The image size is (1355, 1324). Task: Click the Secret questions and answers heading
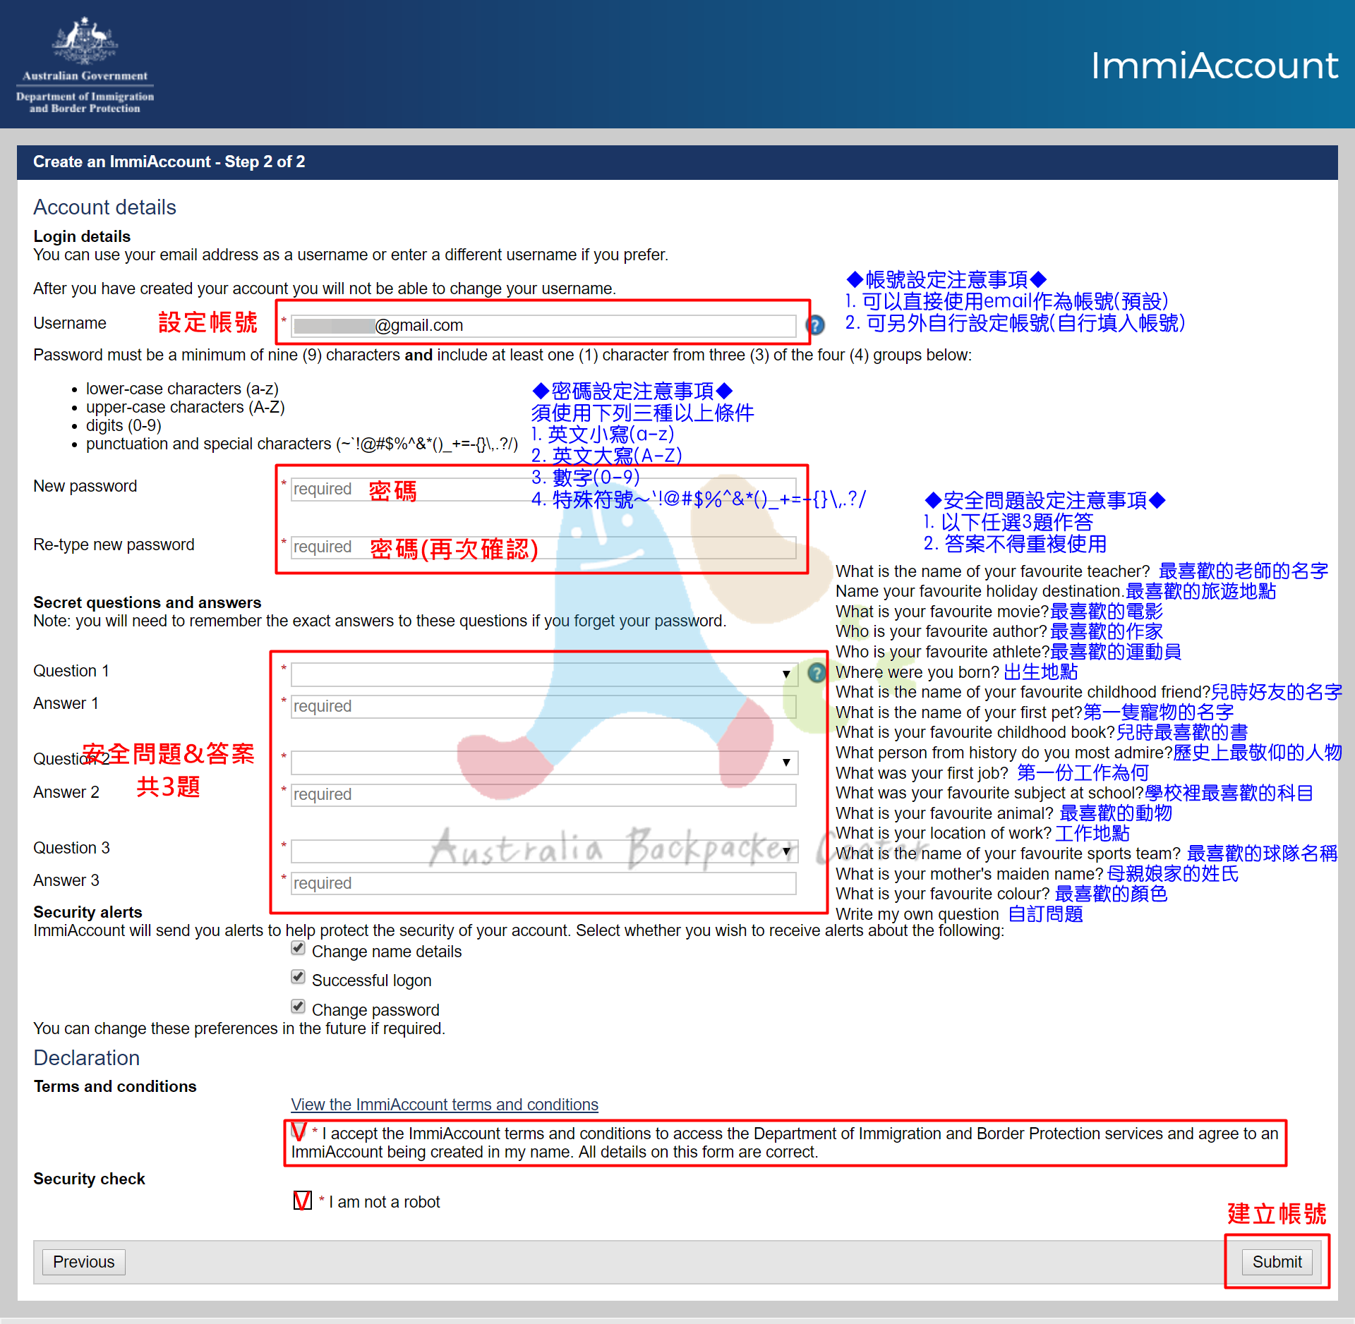[147, 602]
